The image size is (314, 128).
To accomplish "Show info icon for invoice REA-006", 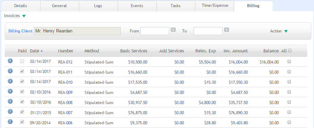I will (10, 122).
